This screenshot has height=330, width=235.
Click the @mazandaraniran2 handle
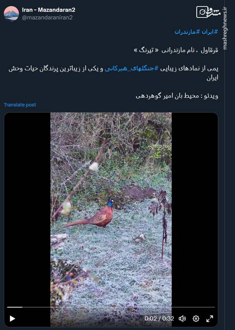pyautogui.click(x=47, y=17)
